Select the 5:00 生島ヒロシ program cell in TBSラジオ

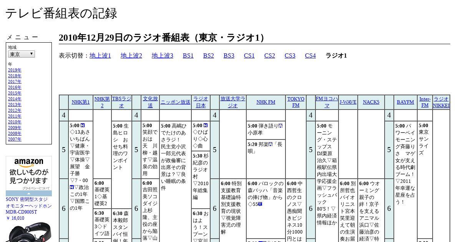coord(121,165)
